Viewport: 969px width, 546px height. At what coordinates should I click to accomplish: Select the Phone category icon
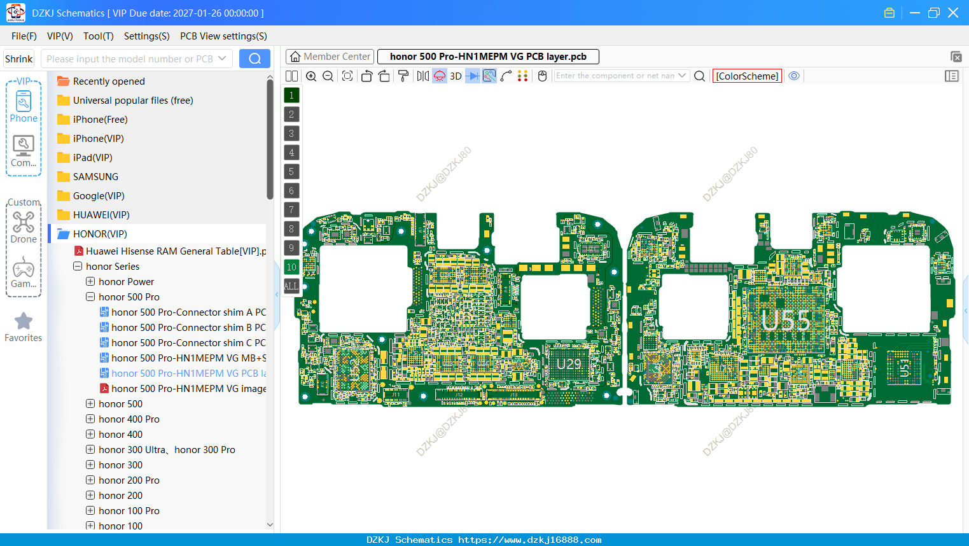(x=24, y=106)
